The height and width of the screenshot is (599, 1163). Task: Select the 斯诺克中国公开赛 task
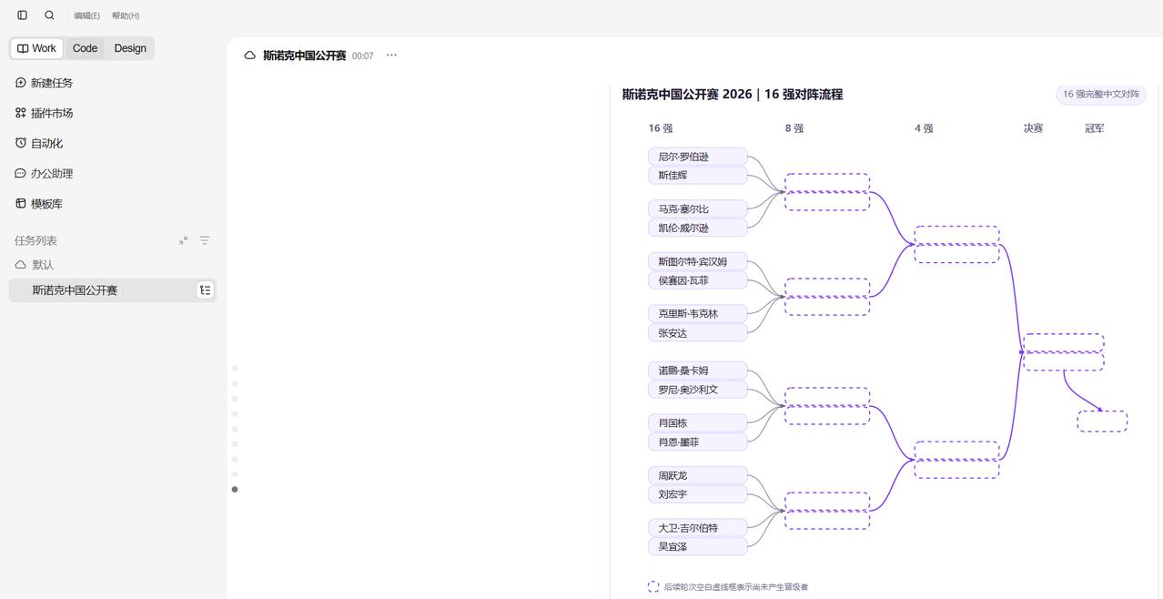(113, 290)
